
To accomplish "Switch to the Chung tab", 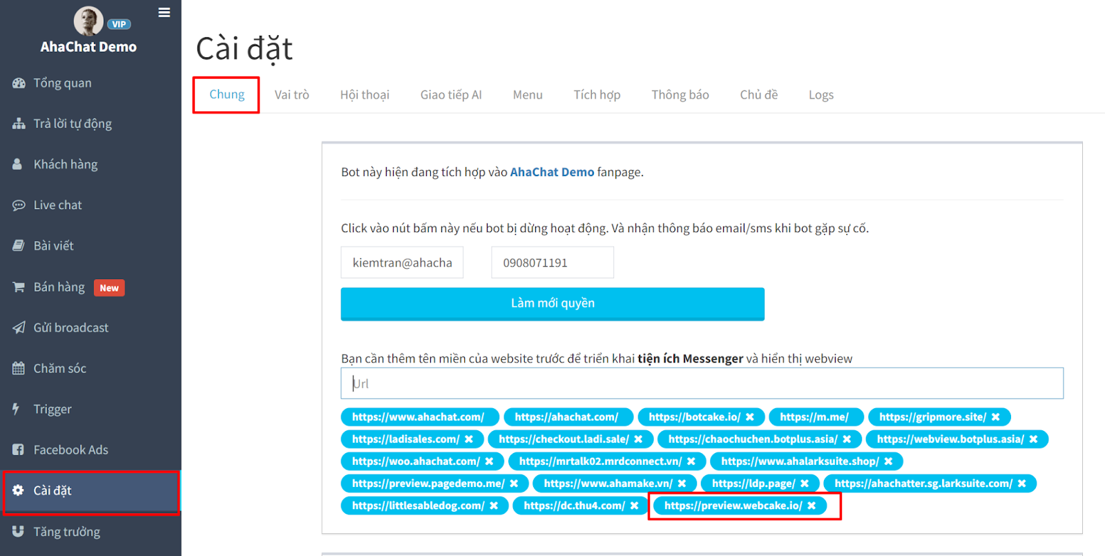I will (x=227, y=95).
